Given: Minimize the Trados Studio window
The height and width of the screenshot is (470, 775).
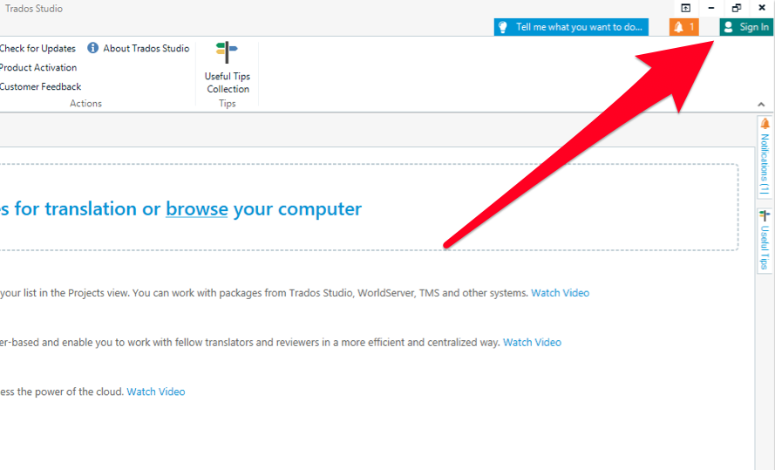Looking at the screenshot, I should click(711, 8).
